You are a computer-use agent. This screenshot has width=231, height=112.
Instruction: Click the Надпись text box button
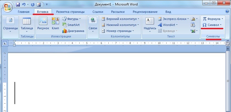point(150,25)
